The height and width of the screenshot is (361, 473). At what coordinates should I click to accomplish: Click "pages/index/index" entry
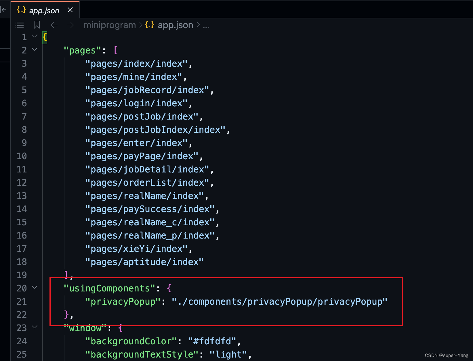point(136,64)
